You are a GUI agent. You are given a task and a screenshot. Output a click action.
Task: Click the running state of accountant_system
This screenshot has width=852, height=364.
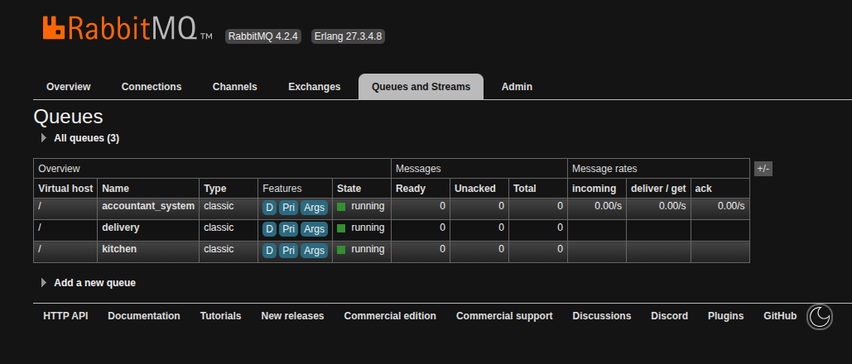pyautogui.click(x=361, y=206)
